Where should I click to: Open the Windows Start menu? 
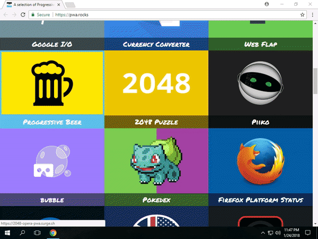click(x=7, y=233)
